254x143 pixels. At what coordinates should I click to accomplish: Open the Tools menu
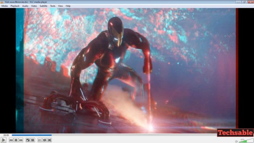[53, 6]
